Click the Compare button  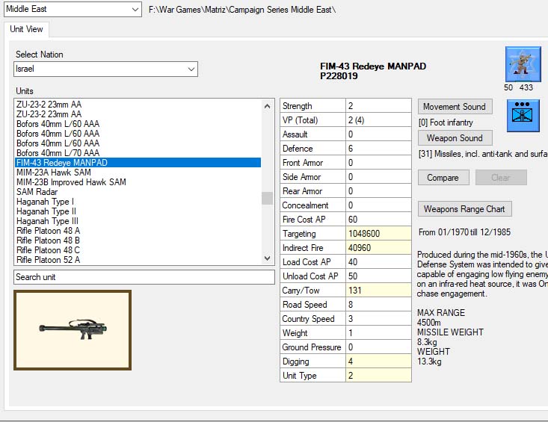pos(443,177)
